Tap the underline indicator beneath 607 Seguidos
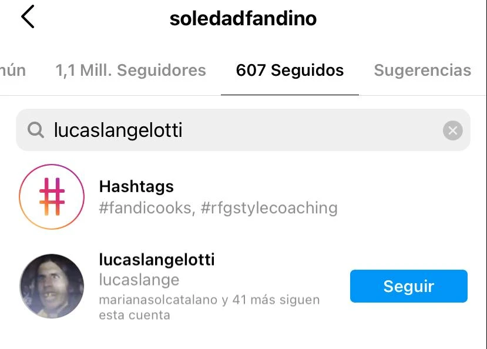The height and width of the screenshot is (349, 487). (290, 95)
